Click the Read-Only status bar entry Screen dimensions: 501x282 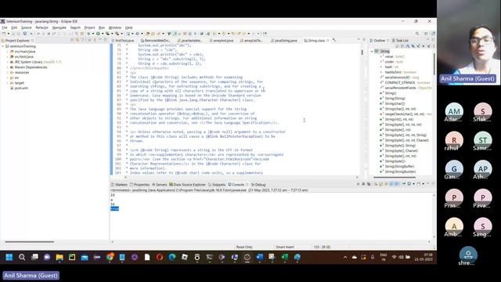click(244, 247)
